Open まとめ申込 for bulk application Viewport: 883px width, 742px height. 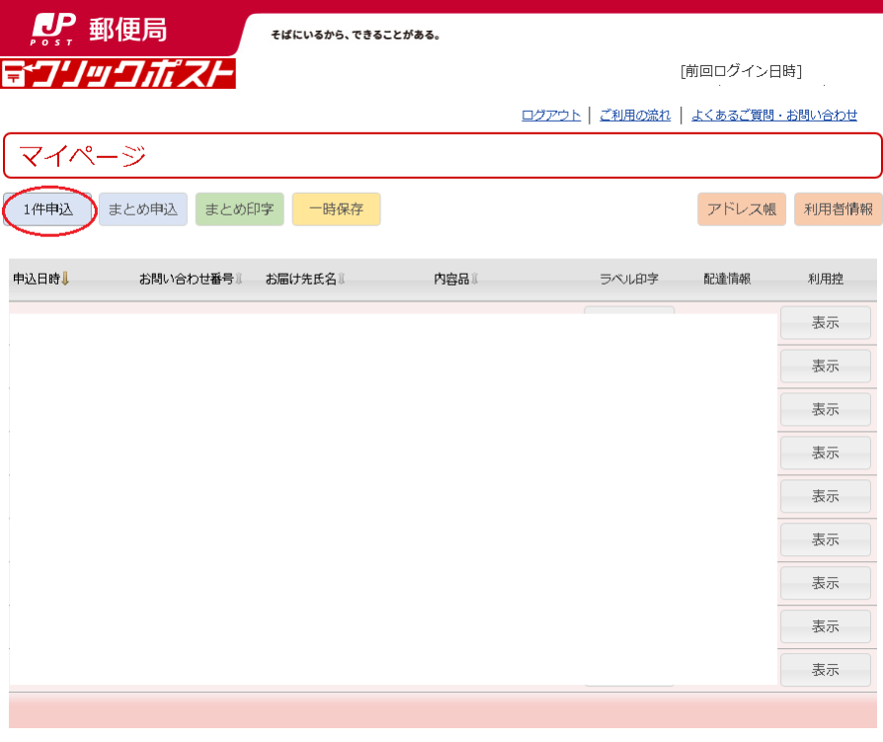click(x=143, y=209)
